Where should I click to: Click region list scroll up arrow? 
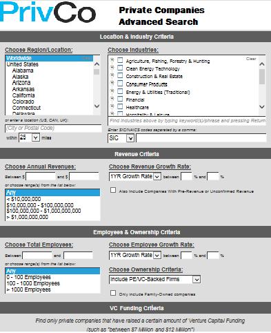point(97,64)
